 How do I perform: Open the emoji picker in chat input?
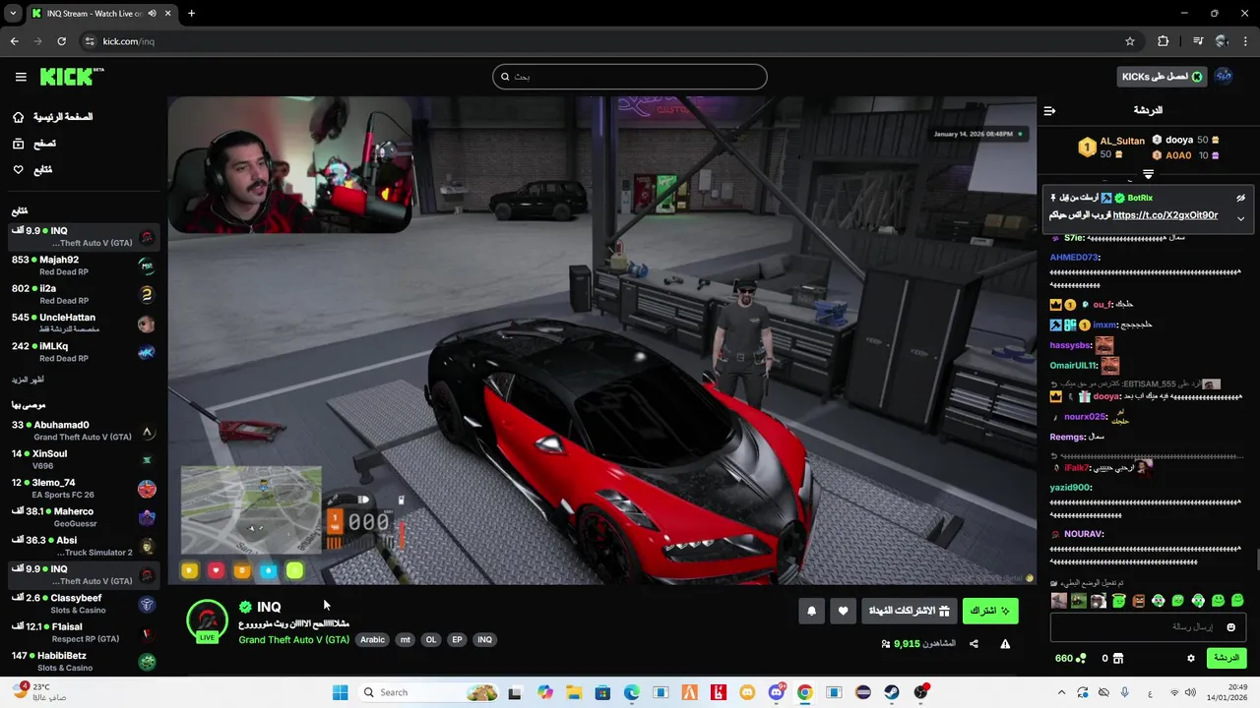1230,626
